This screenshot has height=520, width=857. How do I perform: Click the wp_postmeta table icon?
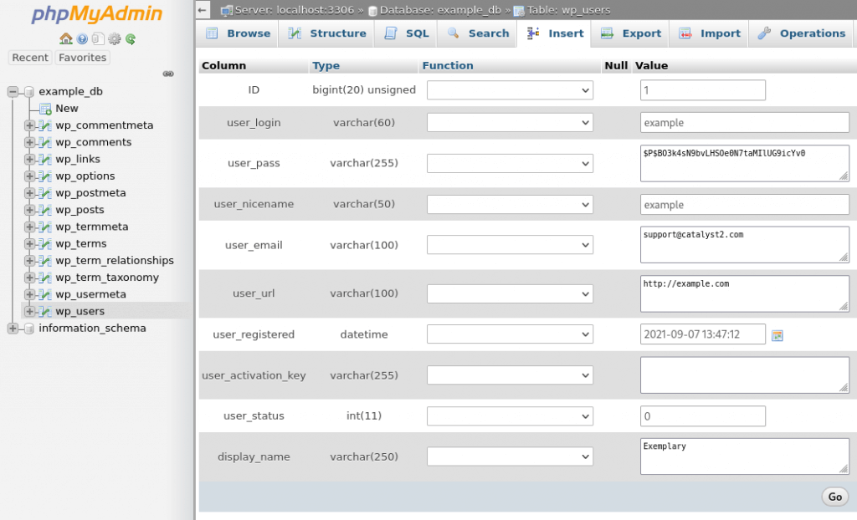[x=45, y=193]
